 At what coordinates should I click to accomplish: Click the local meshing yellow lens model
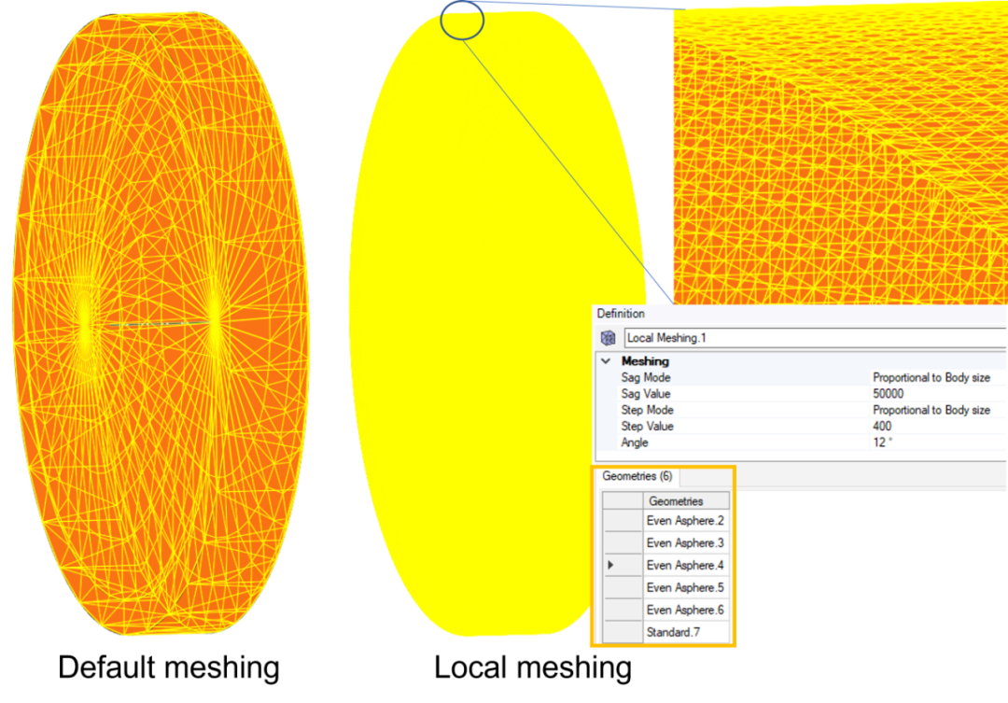tap(498, 324)
